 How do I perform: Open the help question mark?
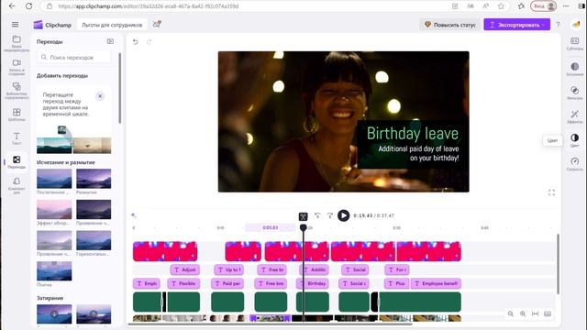(x=559, y=25)
